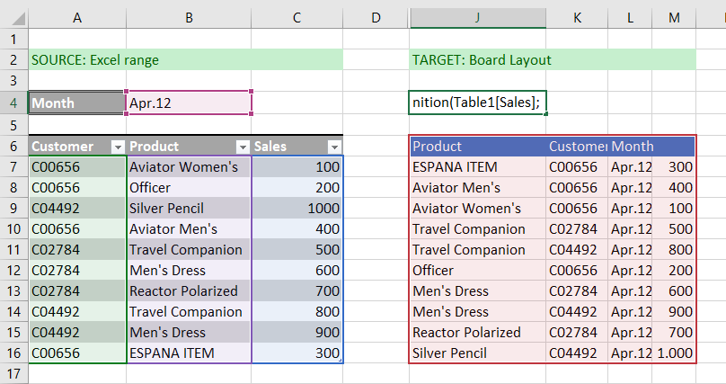Select the Silver Pencil cell in column B

pyautogui.click(x=189, y=209)
